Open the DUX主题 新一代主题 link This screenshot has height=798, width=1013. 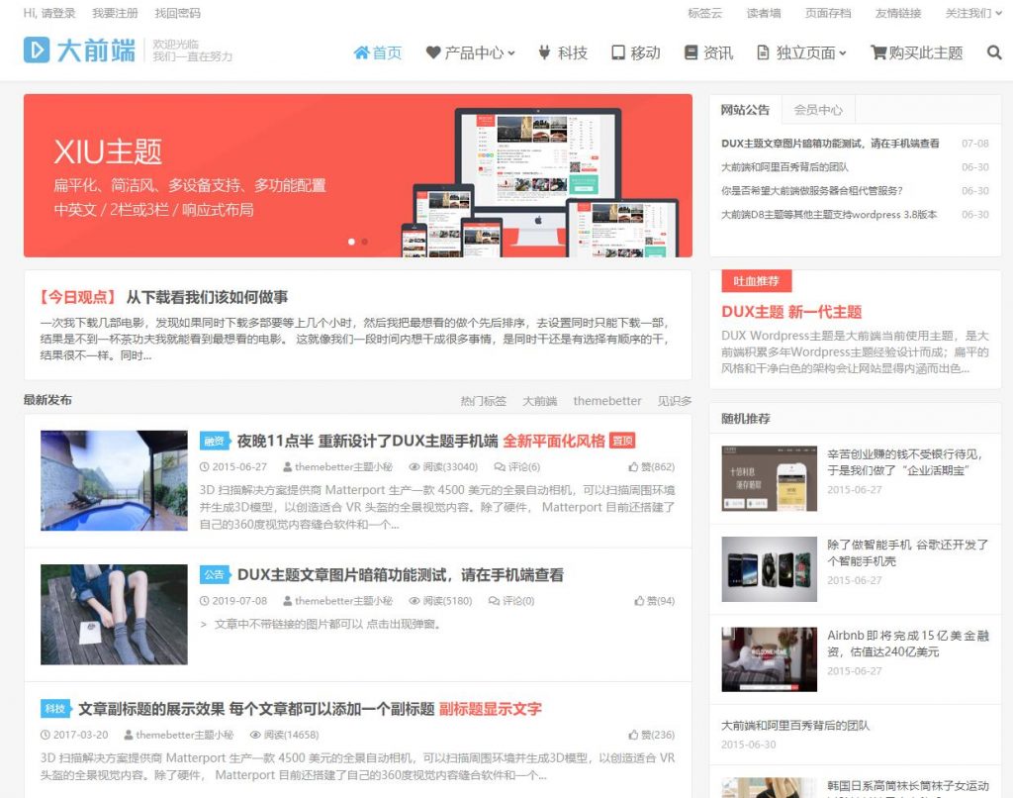click(x=791, y=311)
